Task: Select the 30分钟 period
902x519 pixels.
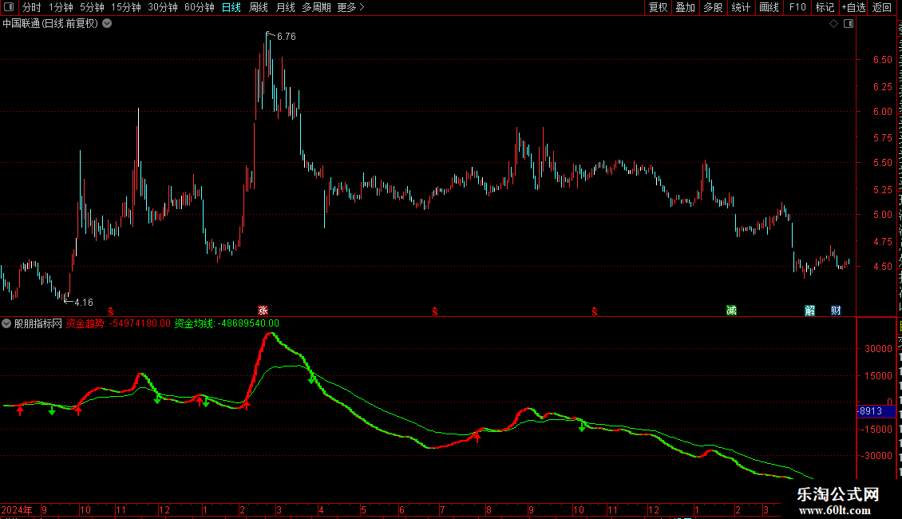Action: click(163, 7)
